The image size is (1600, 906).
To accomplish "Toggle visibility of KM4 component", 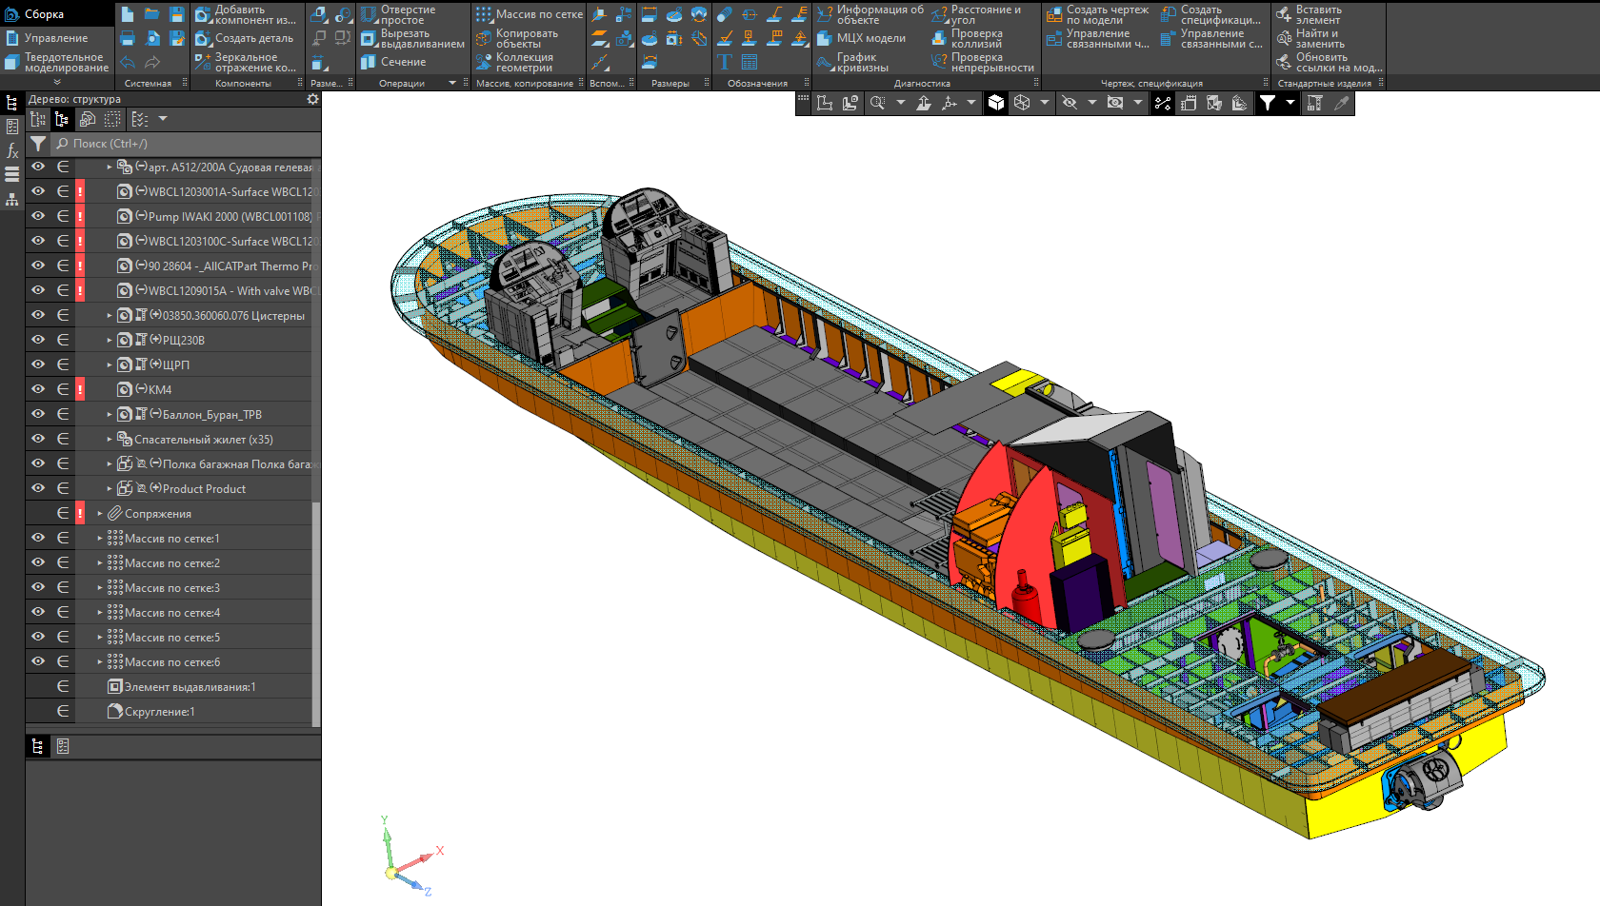I will tap(38, 389).
